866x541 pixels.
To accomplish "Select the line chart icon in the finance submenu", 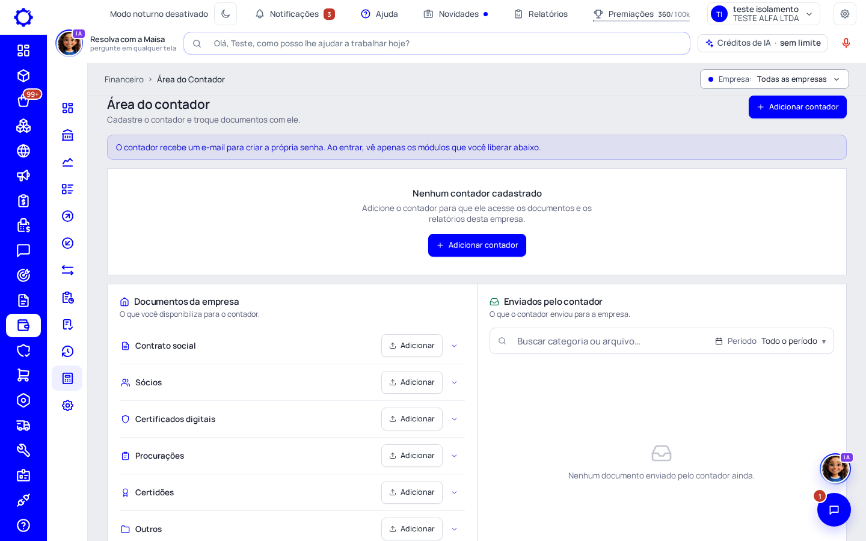I will tap(67, 162).
